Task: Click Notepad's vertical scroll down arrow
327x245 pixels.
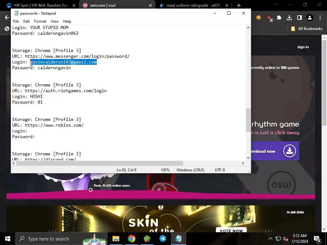Action: click(x=248, y=158)
